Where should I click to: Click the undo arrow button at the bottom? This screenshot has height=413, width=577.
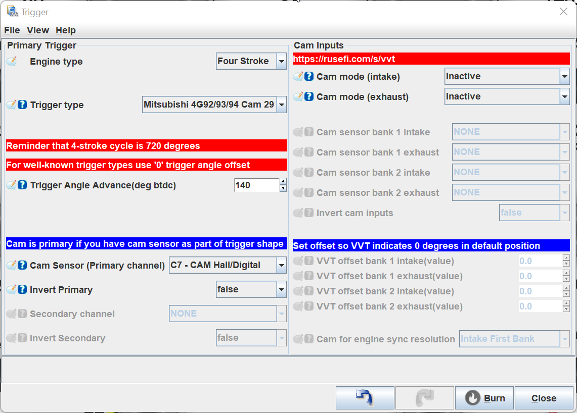coord(366,397)
